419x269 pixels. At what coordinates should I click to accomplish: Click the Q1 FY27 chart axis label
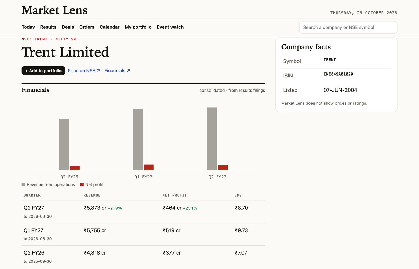[x=143, y=177]
